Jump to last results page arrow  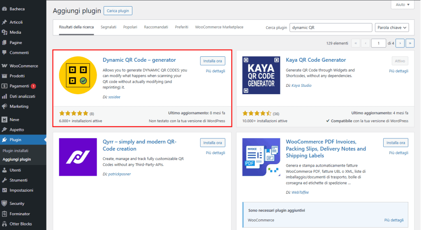(410, 43)
